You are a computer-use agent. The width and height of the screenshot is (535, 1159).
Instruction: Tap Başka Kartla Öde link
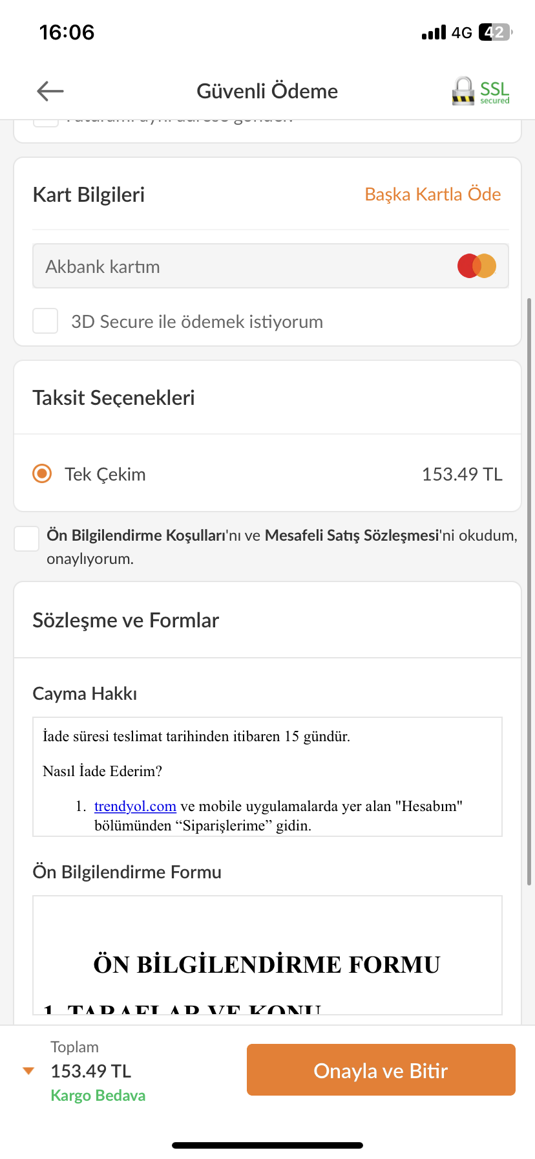click(433, 194)
